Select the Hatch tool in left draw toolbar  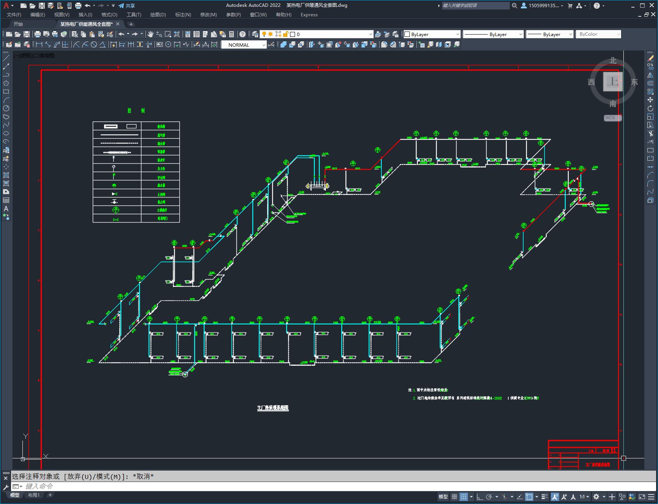pos(6,175)
